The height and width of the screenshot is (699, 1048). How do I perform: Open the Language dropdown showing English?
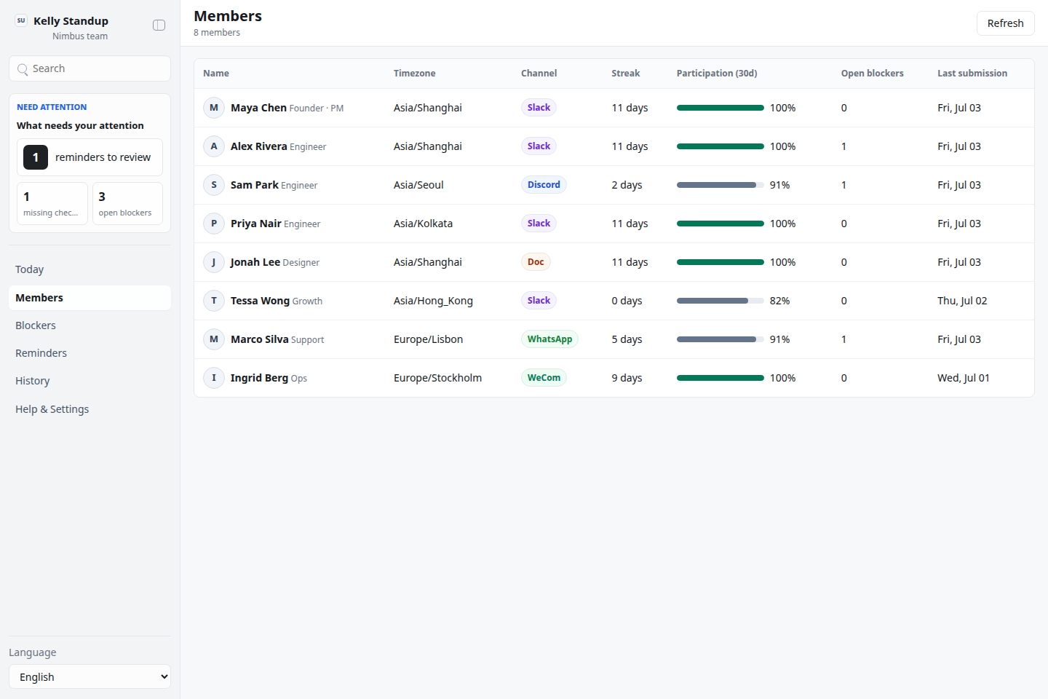[90, 676]
